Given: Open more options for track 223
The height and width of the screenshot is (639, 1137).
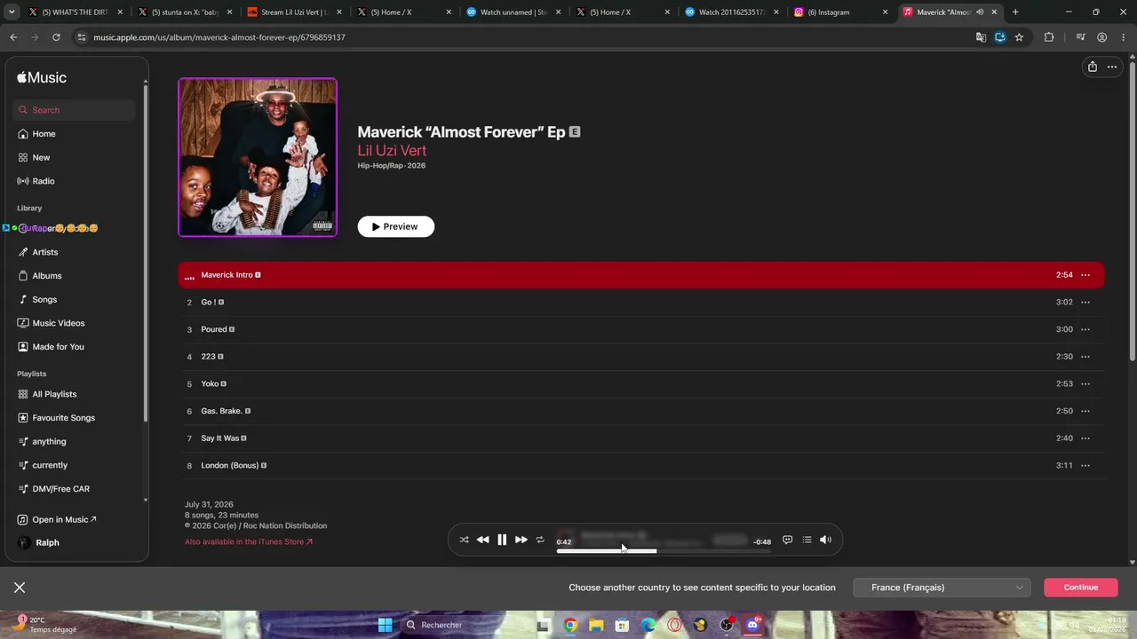Looking at the screenshot, I should point(1085,357).
